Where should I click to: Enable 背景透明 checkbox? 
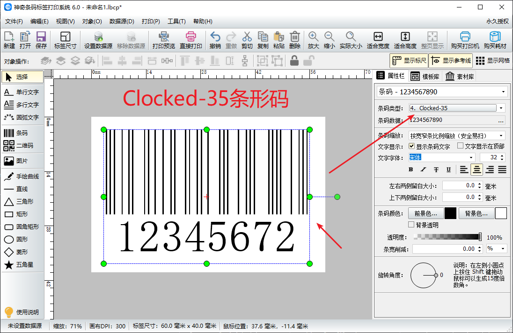coord(411,225)
